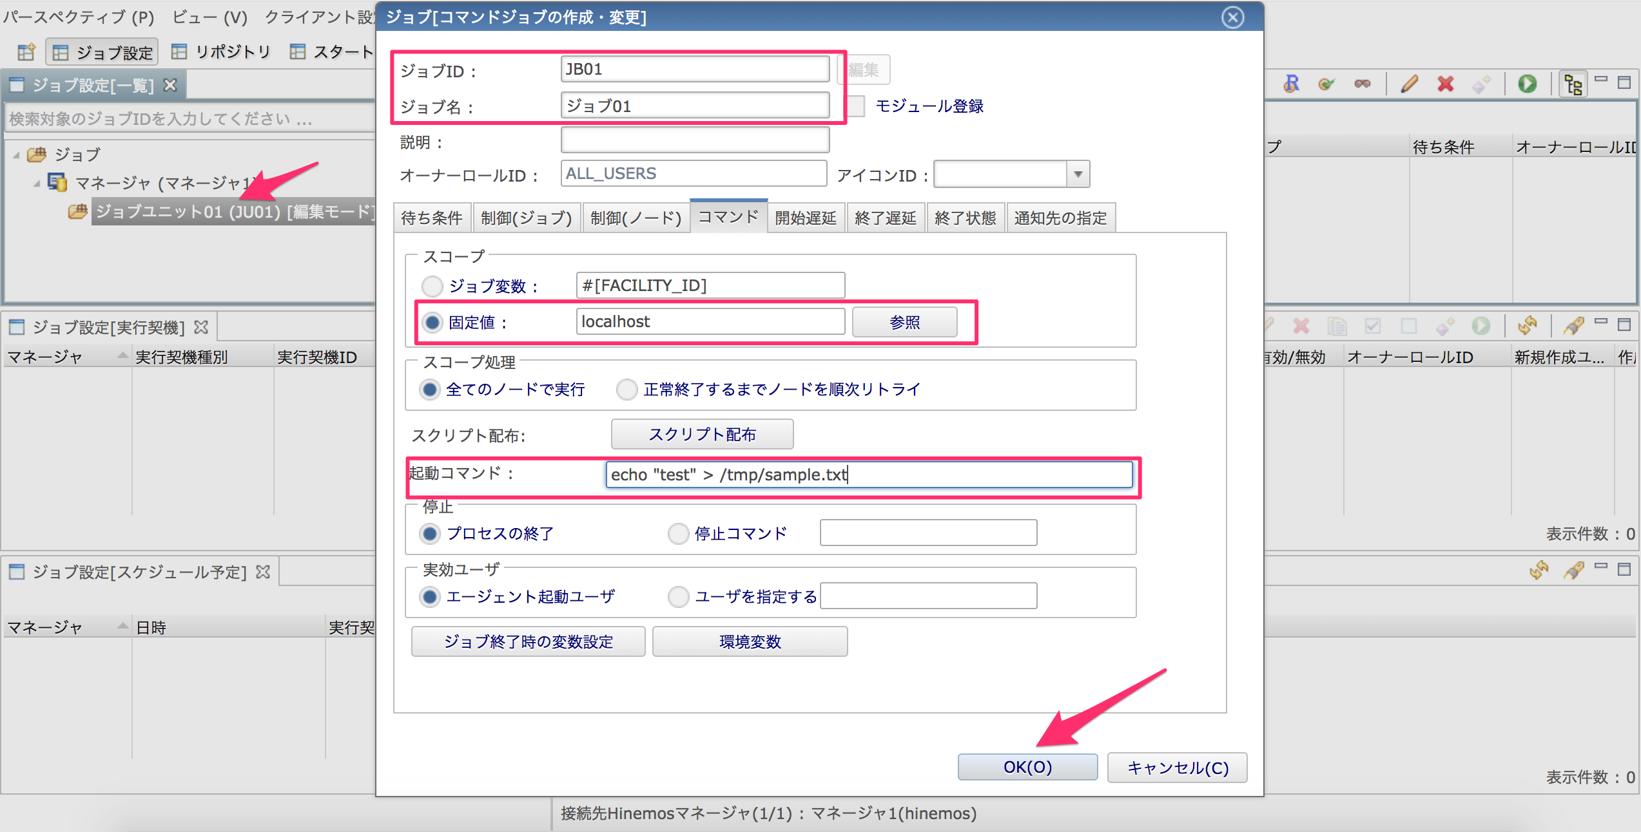Click the checkmark edit-mode icon
The height and width of the screenshot is (832, 1641).
pos(1326,84)
